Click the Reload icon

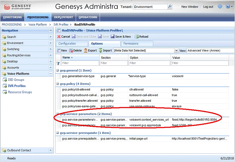[x=137, y=36]
